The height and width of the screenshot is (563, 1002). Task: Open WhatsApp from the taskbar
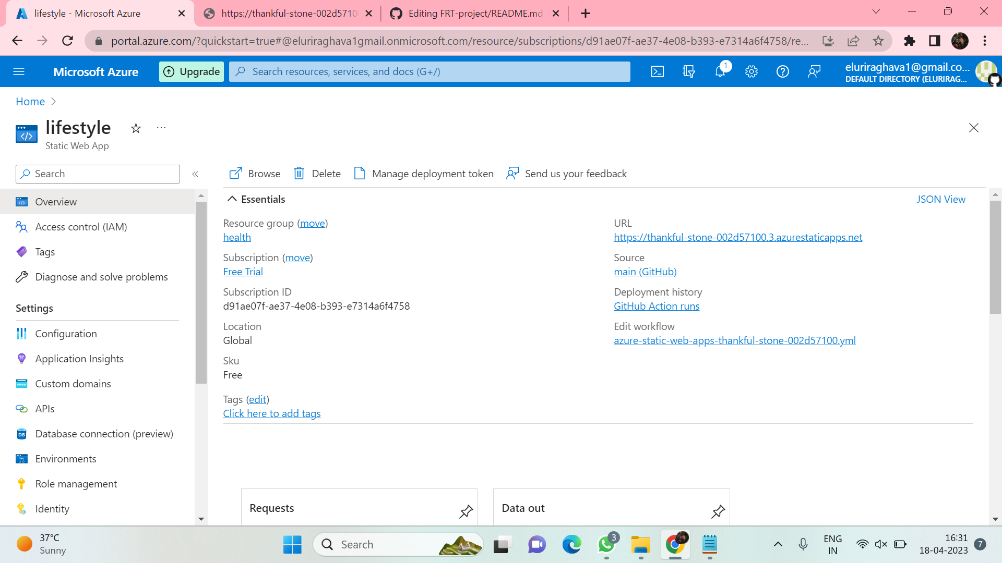[606, 544]
